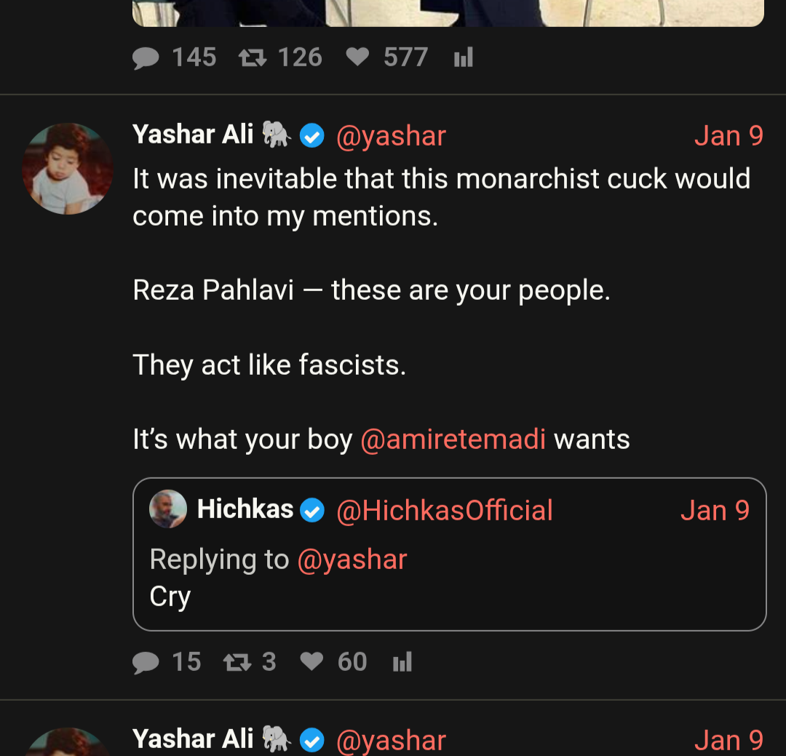786x756 pixels.
Task: Reply to the monarchist tweet with 15 comments
Action: click(x=146, y=662)
